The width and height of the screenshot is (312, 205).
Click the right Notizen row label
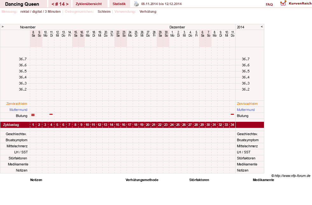pyautogui.click(x=243, y=170)
